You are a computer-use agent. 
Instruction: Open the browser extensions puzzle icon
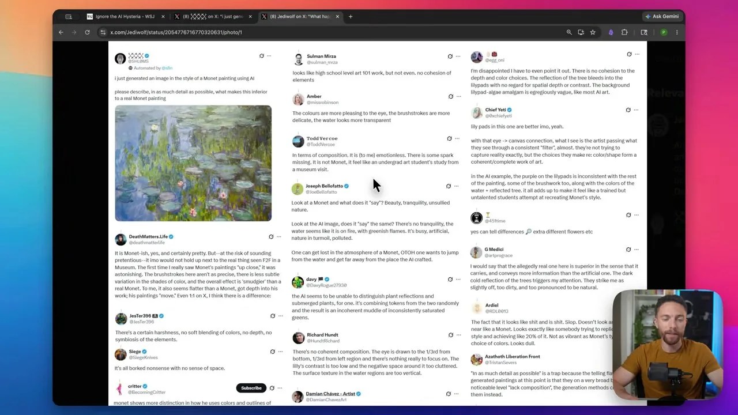coord(624,32)
